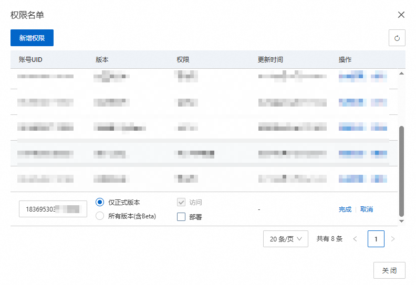Click the 账号UID column header
Screen dimensions: 416x285
point(30,60)
